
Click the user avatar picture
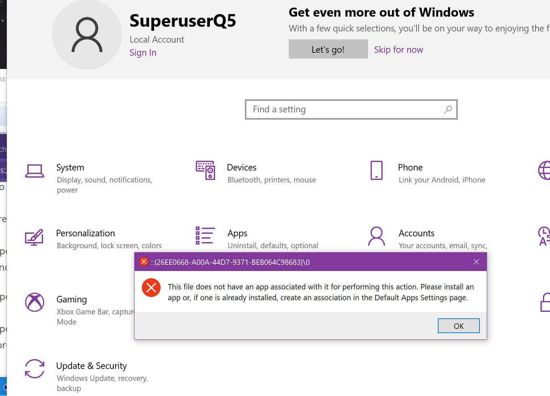pyautogui.click(x=87, y=35)
